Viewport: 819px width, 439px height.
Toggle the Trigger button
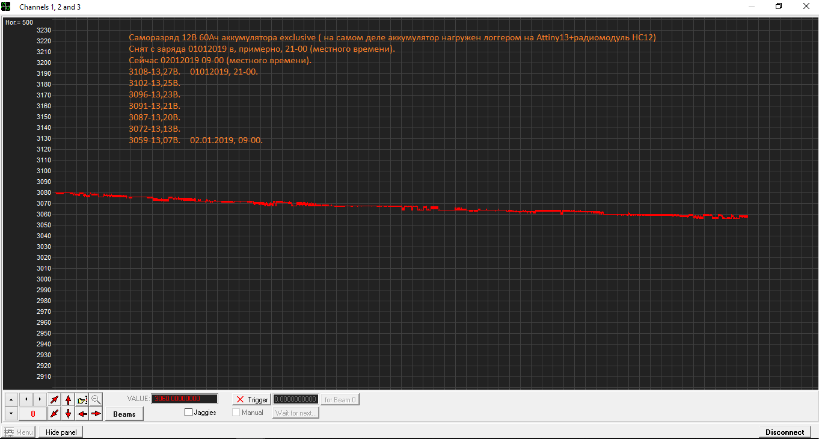tap(252, 399)
